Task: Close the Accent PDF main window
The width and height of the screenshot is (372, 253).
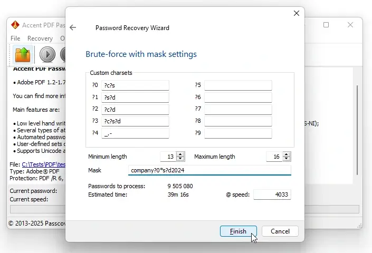Action: click(x=350, y=25)
